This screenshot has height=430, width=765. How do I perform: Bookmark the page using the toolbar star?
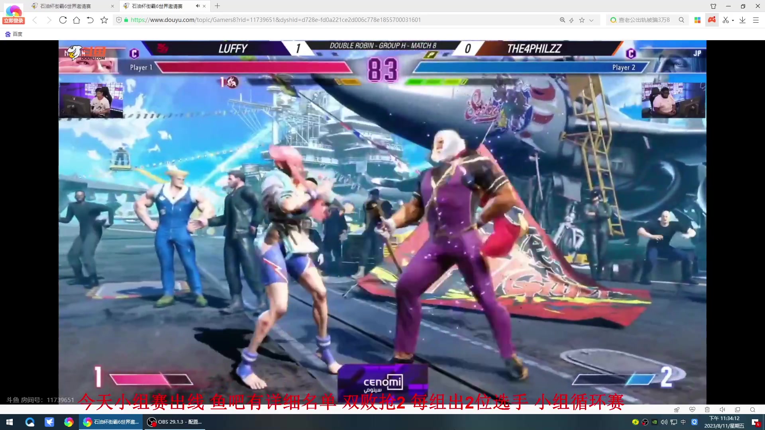[104, 20]
